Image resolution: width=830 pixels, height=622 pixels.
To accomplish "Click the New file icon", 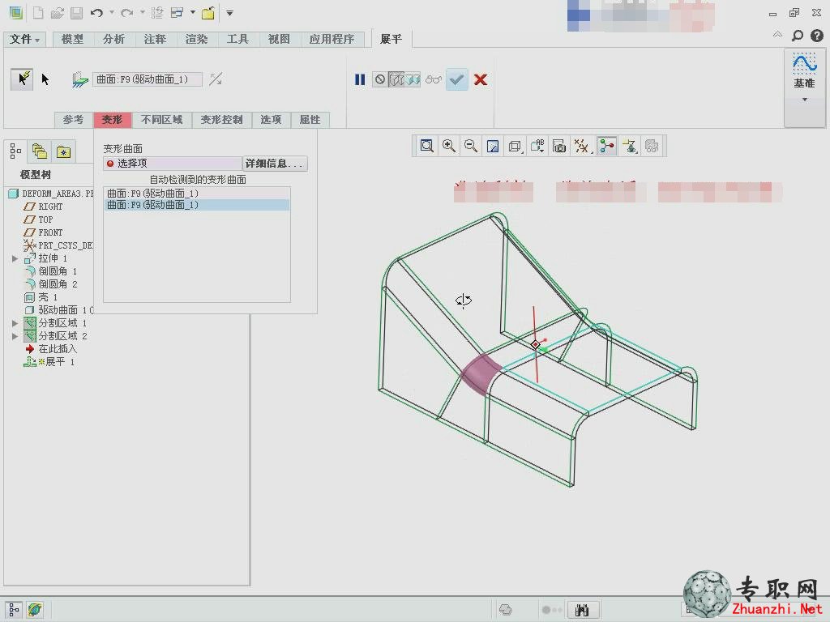I will pyautogui.click(x=38, y=13).
